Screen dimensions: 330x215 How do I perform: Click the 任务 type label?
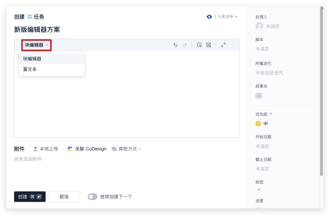[39, 17]
